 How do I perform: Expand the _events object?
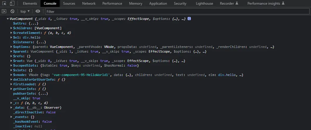click(x=11, y=117)
